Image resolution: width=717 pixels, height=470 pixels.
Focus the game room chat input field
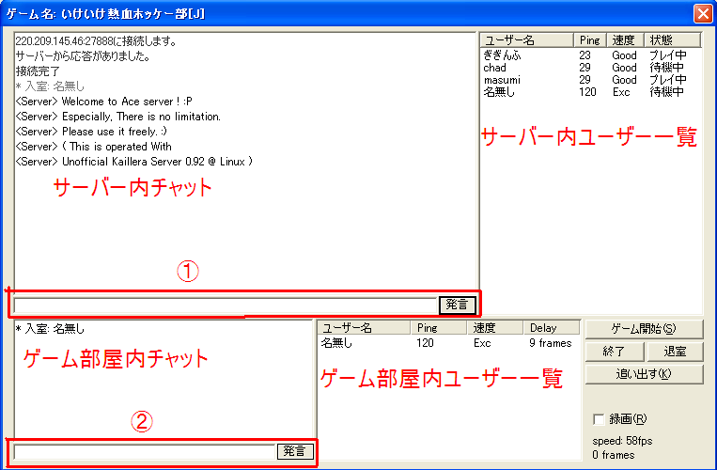point(145,451)
